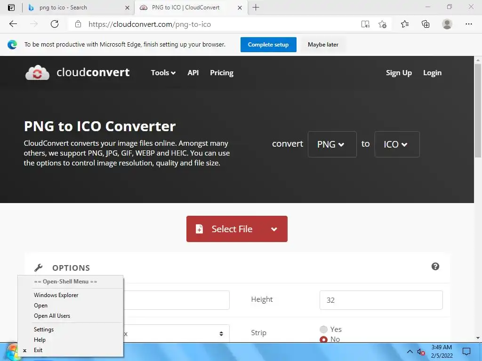Click the Height input field showing 32
This screenshot has width=482, height=361.
381,300
